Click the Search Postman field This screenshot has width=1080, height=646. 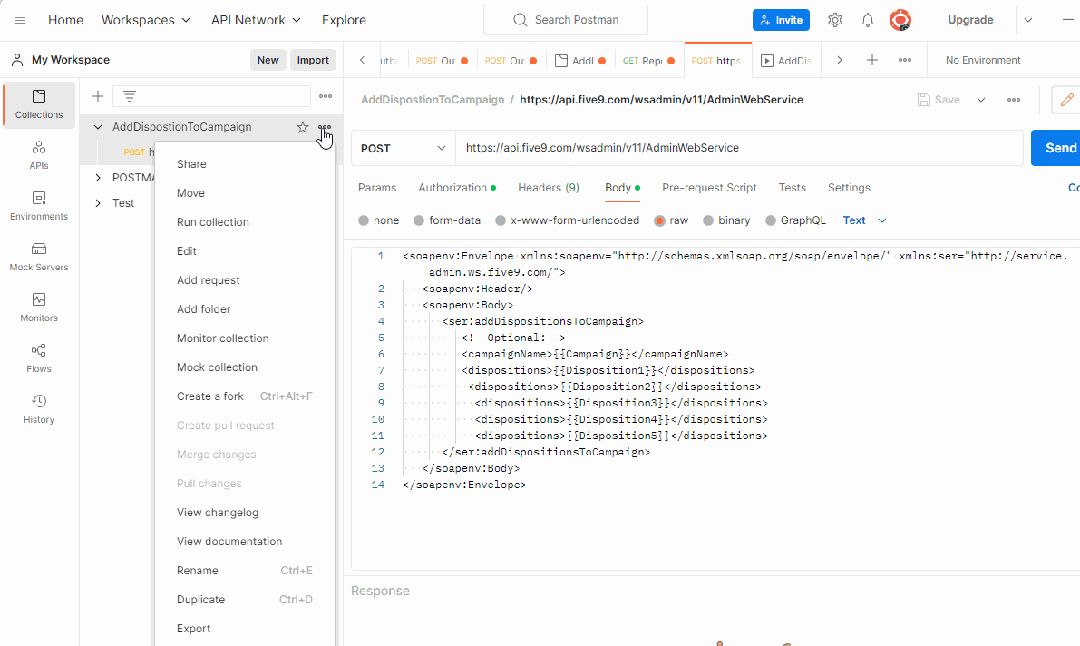point(566,20)
